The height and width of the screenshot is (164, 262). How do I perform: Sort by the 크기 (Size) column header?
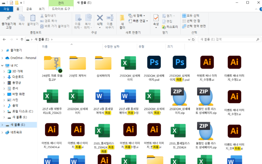click(170, 47)
